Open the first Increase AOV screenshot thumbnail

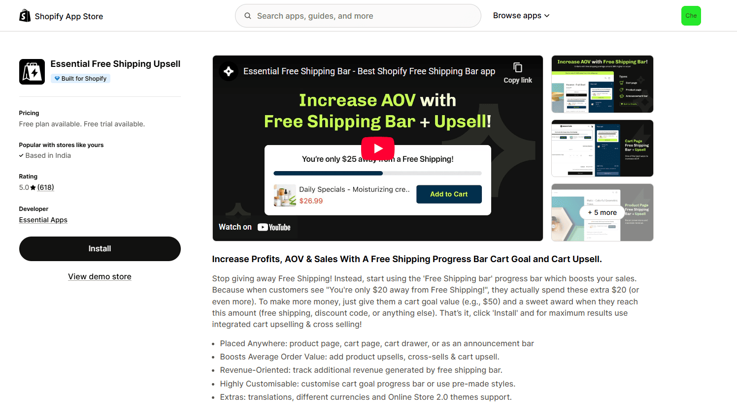coord(603,84)
